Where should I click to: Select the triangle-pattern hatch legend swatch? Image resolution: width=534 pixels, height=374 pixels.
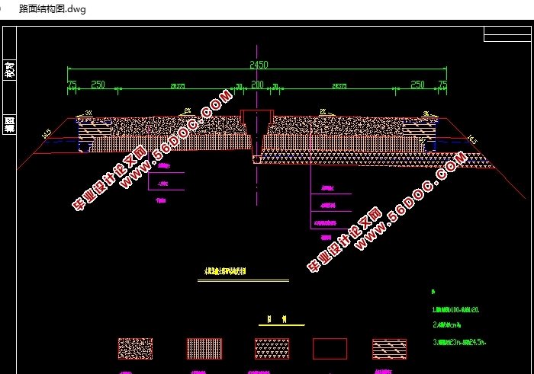[x=272, y=349]
